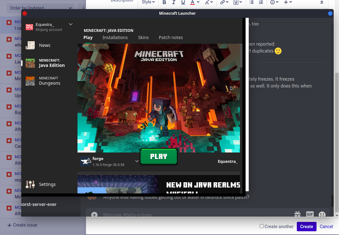Screen dimensions: 339x235
Task: Enable the Create another checkbox
Action: pos(262,226)
